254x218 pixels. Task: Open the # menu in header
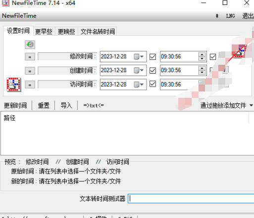[217, 16]
